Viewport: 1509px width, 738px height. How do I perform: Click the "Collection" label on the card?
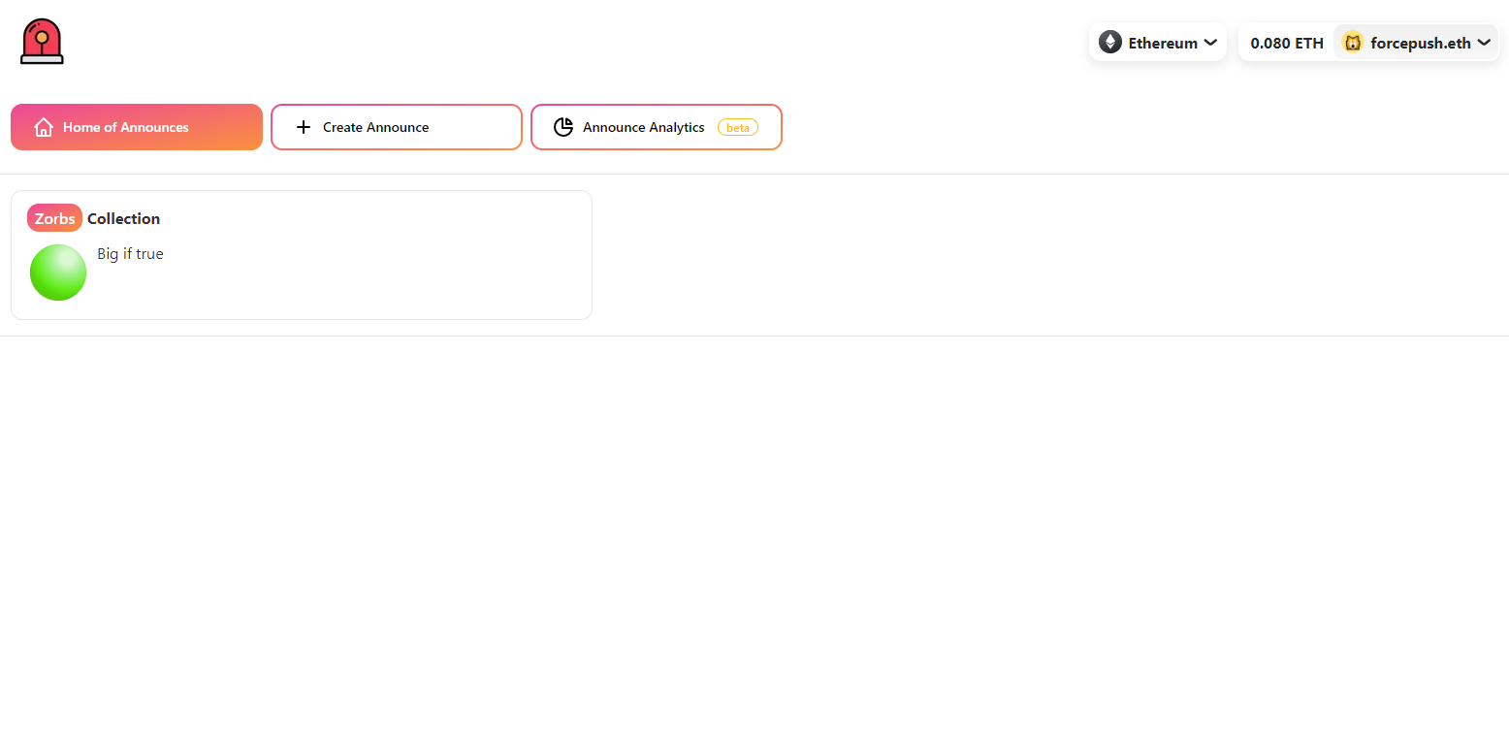(x=124, y=218)
